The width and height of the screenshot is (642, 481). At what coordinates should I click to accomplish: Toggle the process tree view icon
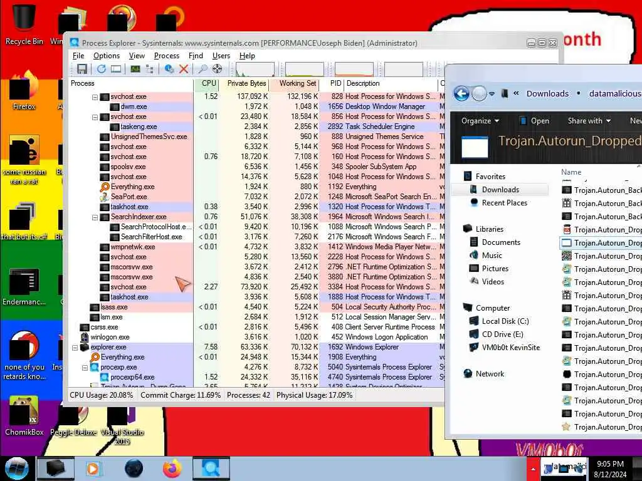(x=149, y=69)
